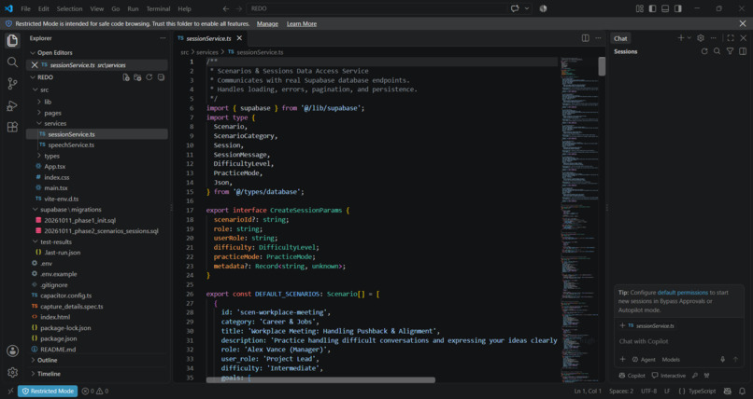Click editor horizontal scrollbar thumb
This screenshot has height=399, width=753.
point(320,379)
